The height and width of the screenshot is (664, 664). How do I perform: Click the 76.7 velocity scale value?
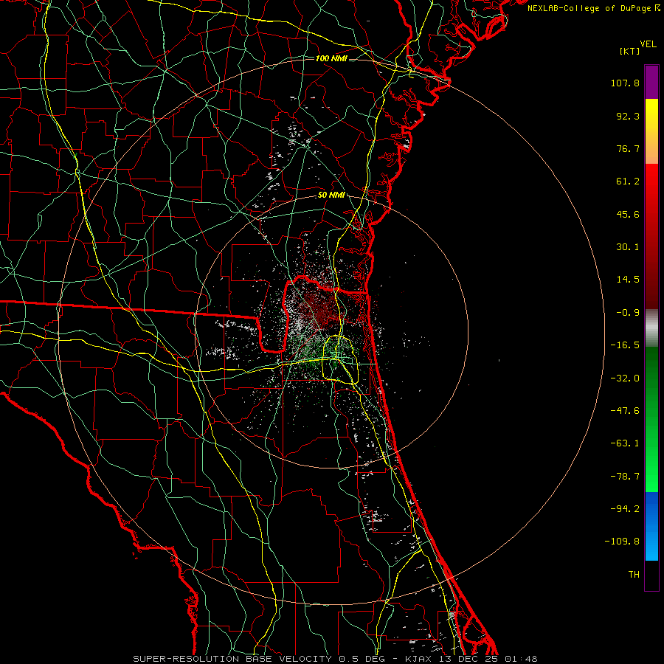628,148
